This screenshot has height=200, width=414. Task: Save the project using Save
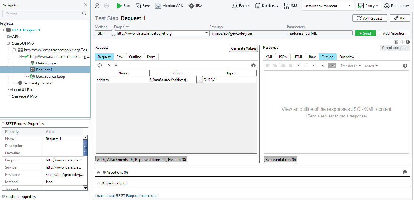click(143, 6)
